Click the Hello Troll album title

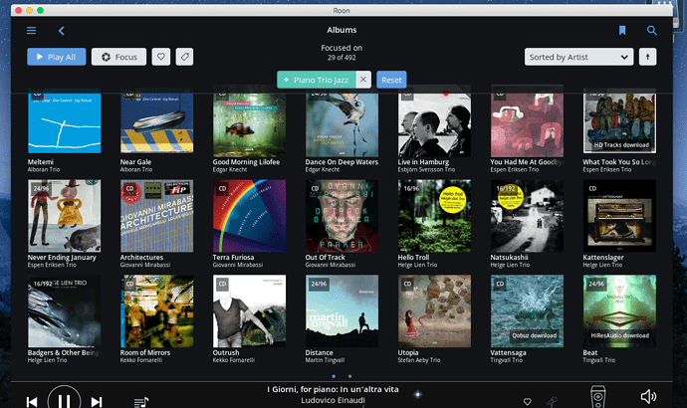point(413,258)
